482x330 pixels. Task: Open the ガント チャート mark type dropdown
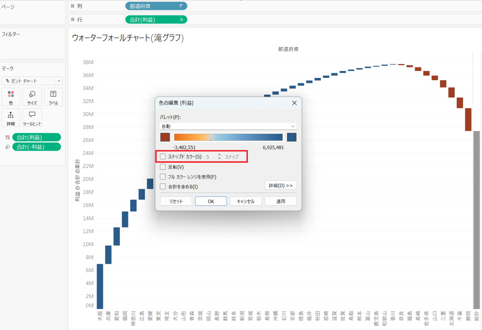(32, 81)
